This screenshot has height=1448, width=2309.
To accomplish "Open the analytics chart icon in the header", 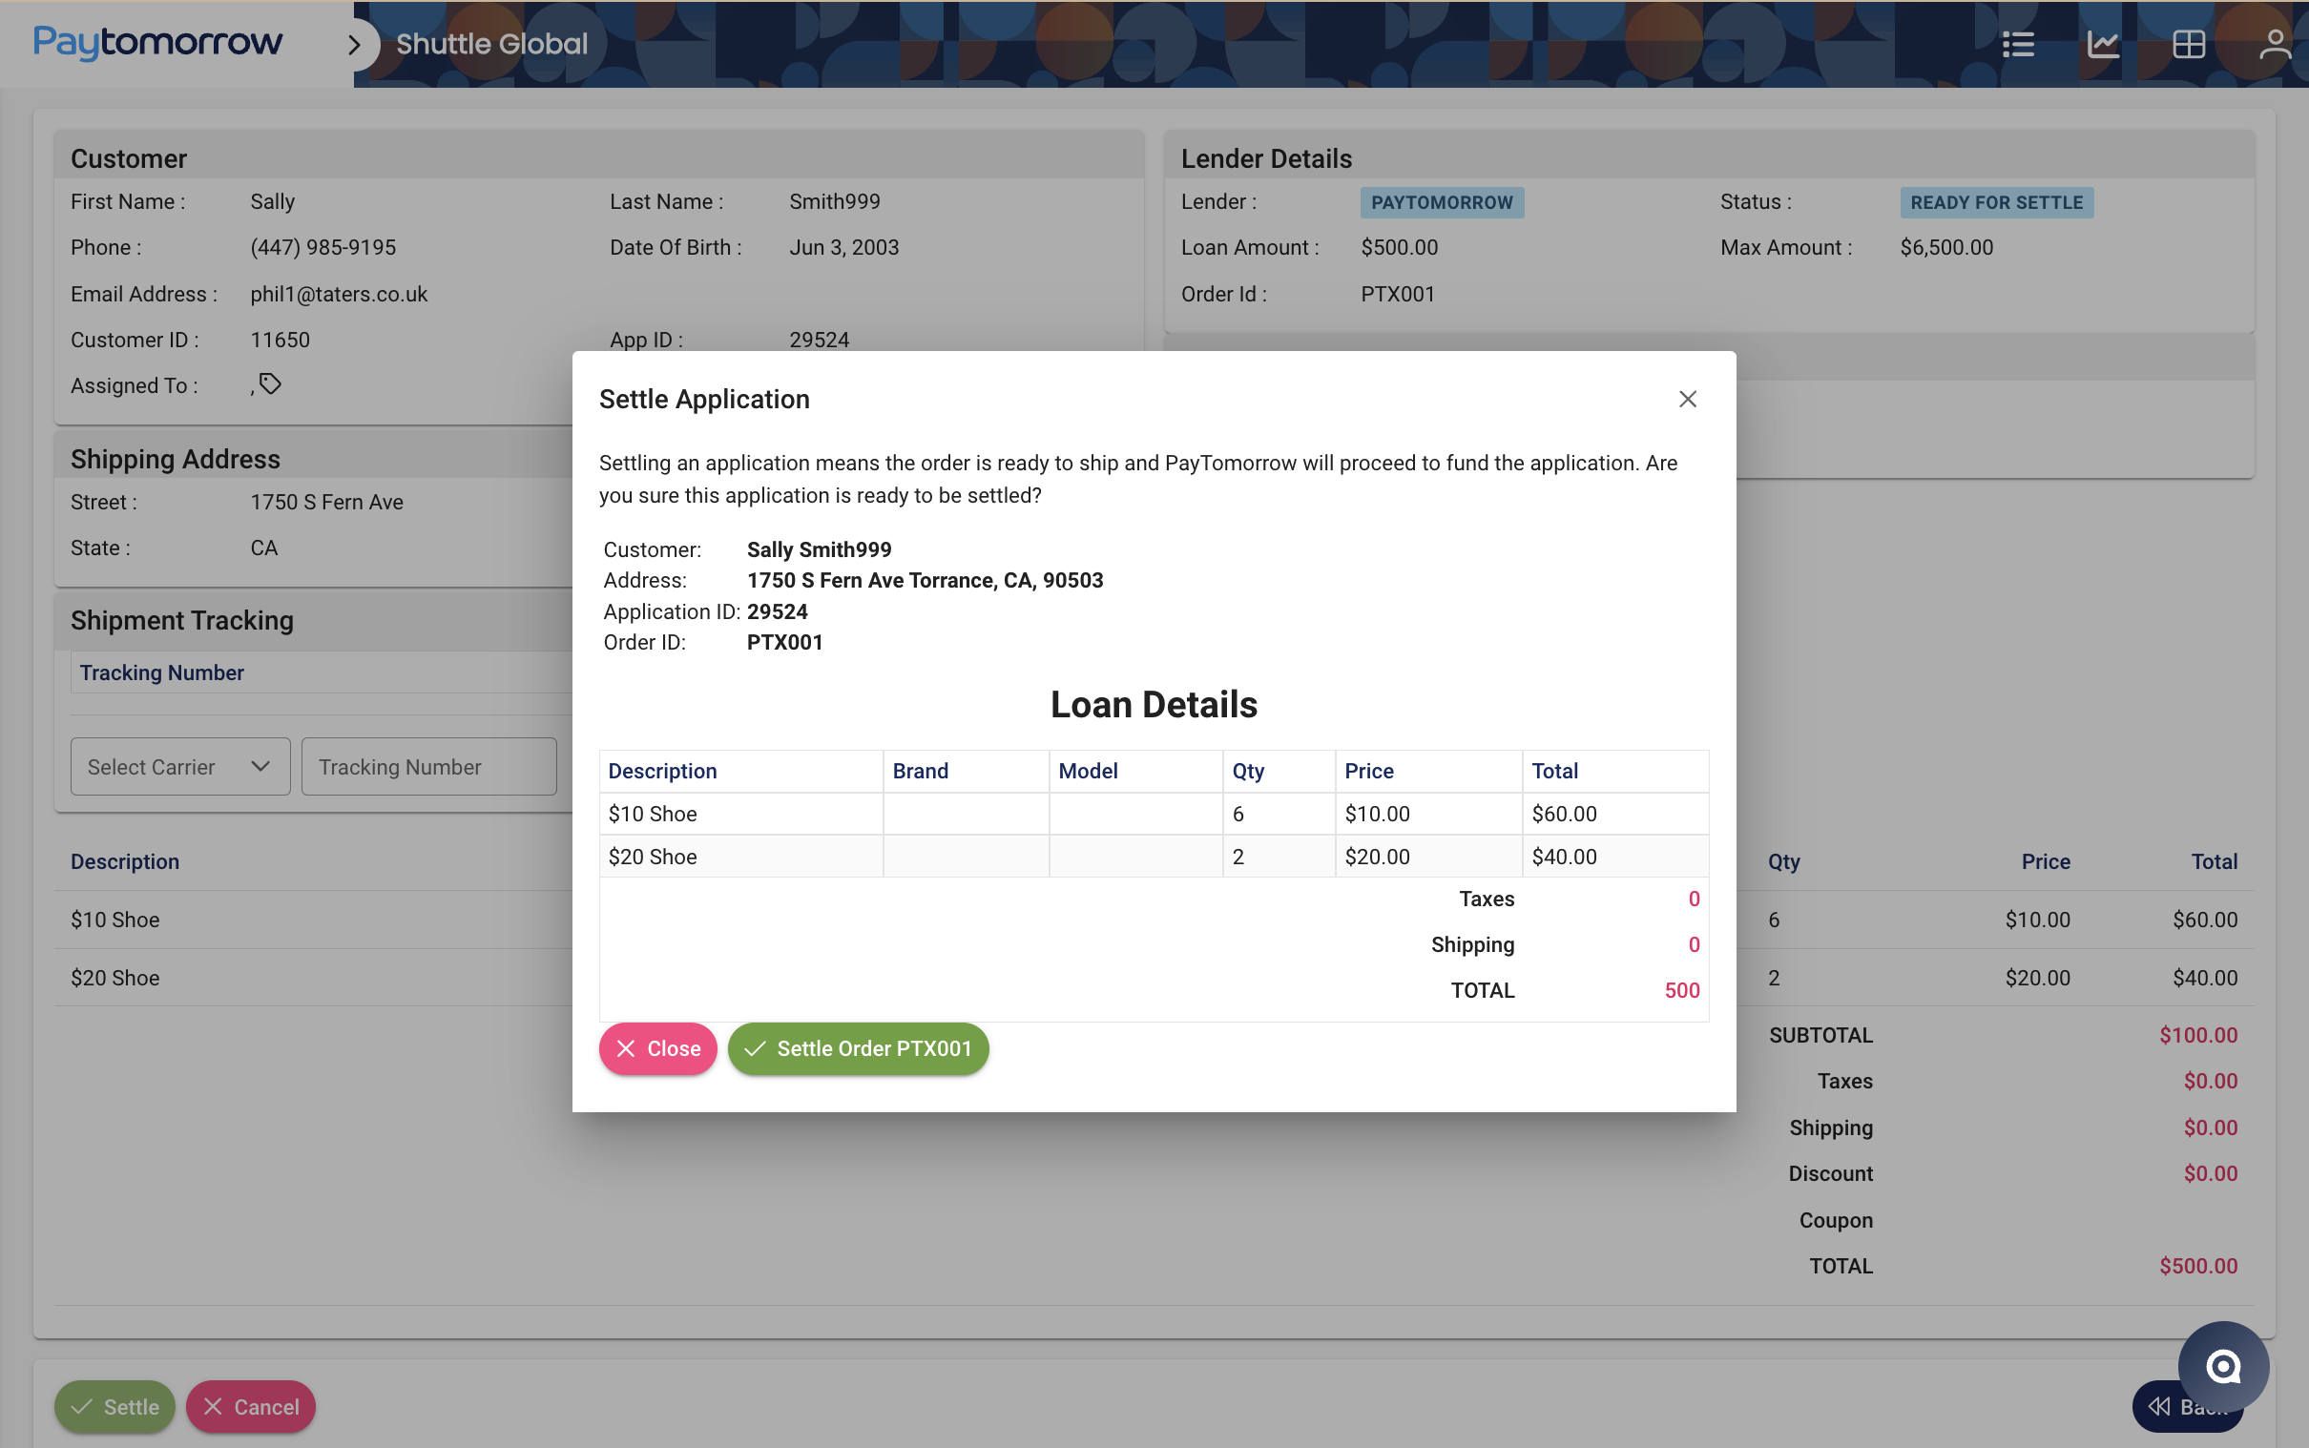I will pos(2103,44).
